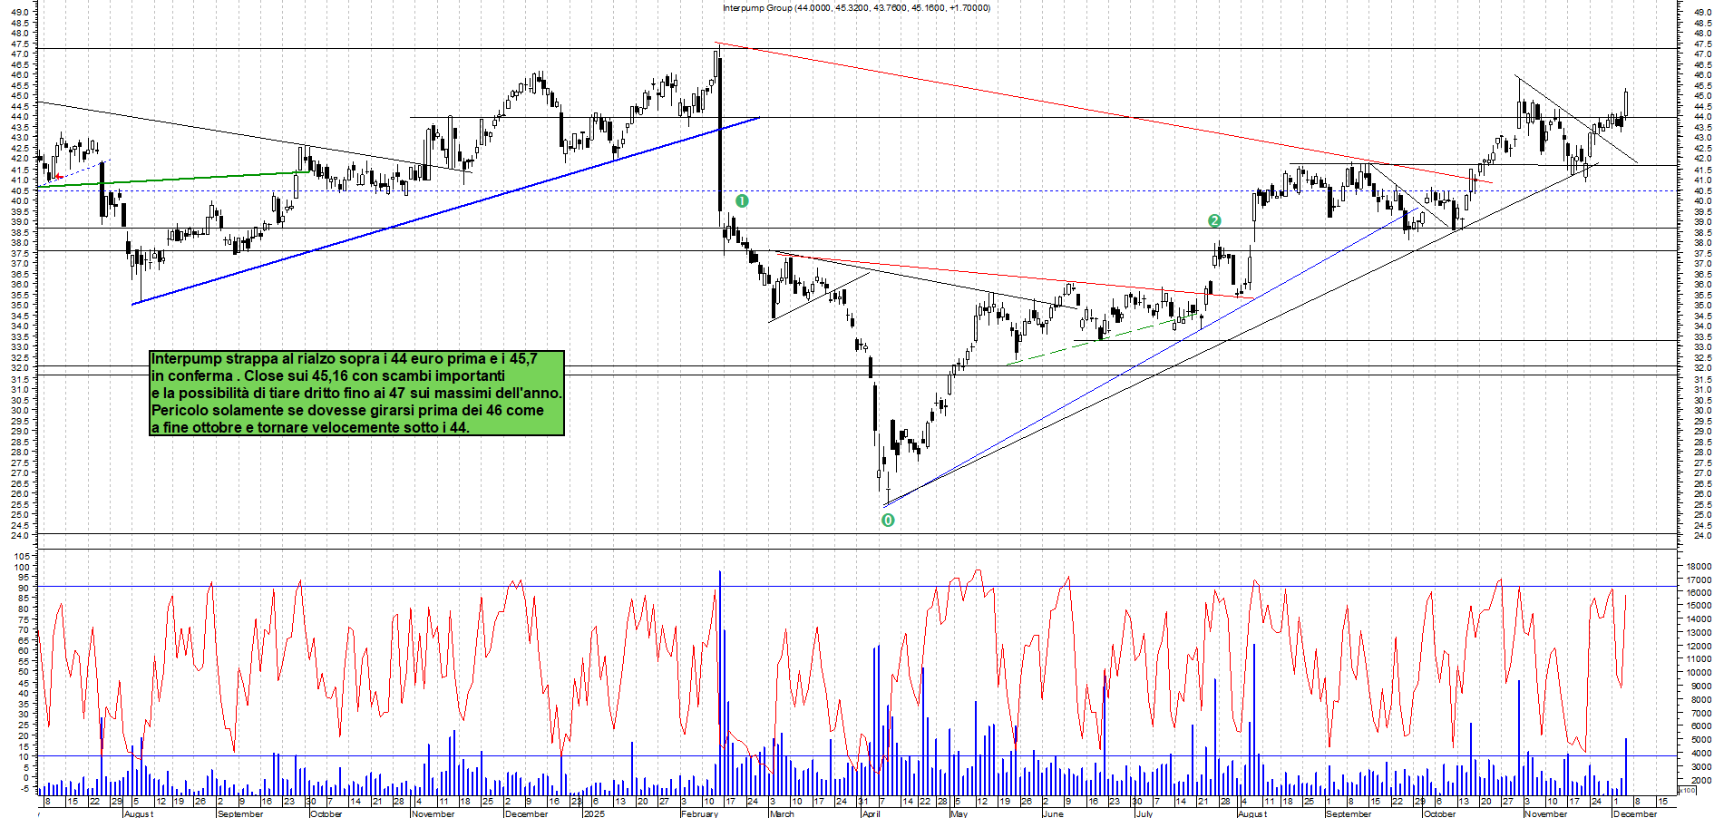Click the July label on the time axis
Viewport: 1714px width, 818px height.
1144,813
